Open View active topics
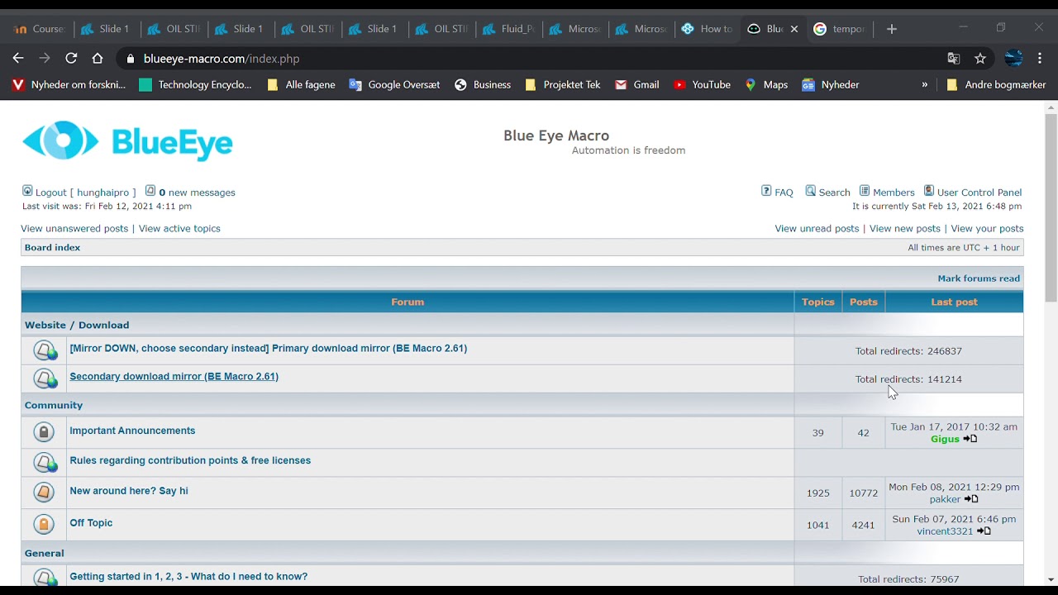Image resolution: width=1058 pixels, height=595 pixels. (179, 228)
